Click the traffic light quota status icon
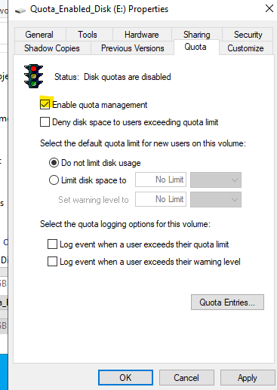 pos(33,76)
